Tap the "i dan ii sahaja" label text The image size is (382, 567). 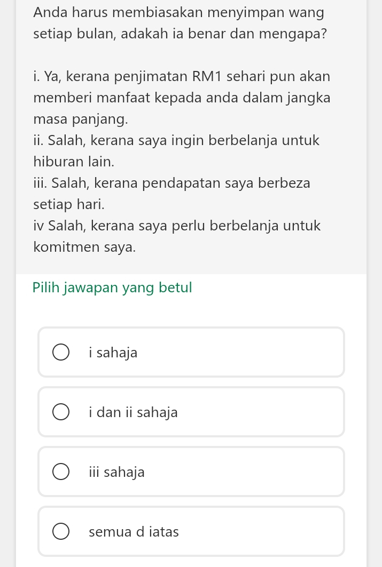[x=134, y=412]
